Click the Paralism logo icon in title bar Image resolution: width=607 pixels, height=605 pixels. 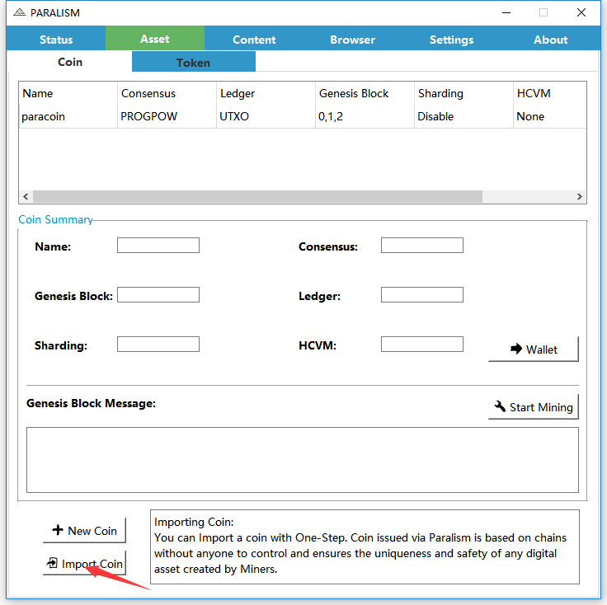(19, 12)
